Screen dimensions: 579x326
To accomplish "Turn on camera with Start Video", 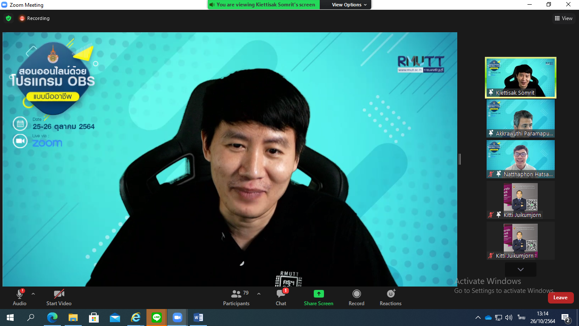I will (x=59, y=297).
